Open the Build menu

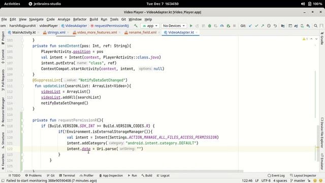click(x=93, y=19)
